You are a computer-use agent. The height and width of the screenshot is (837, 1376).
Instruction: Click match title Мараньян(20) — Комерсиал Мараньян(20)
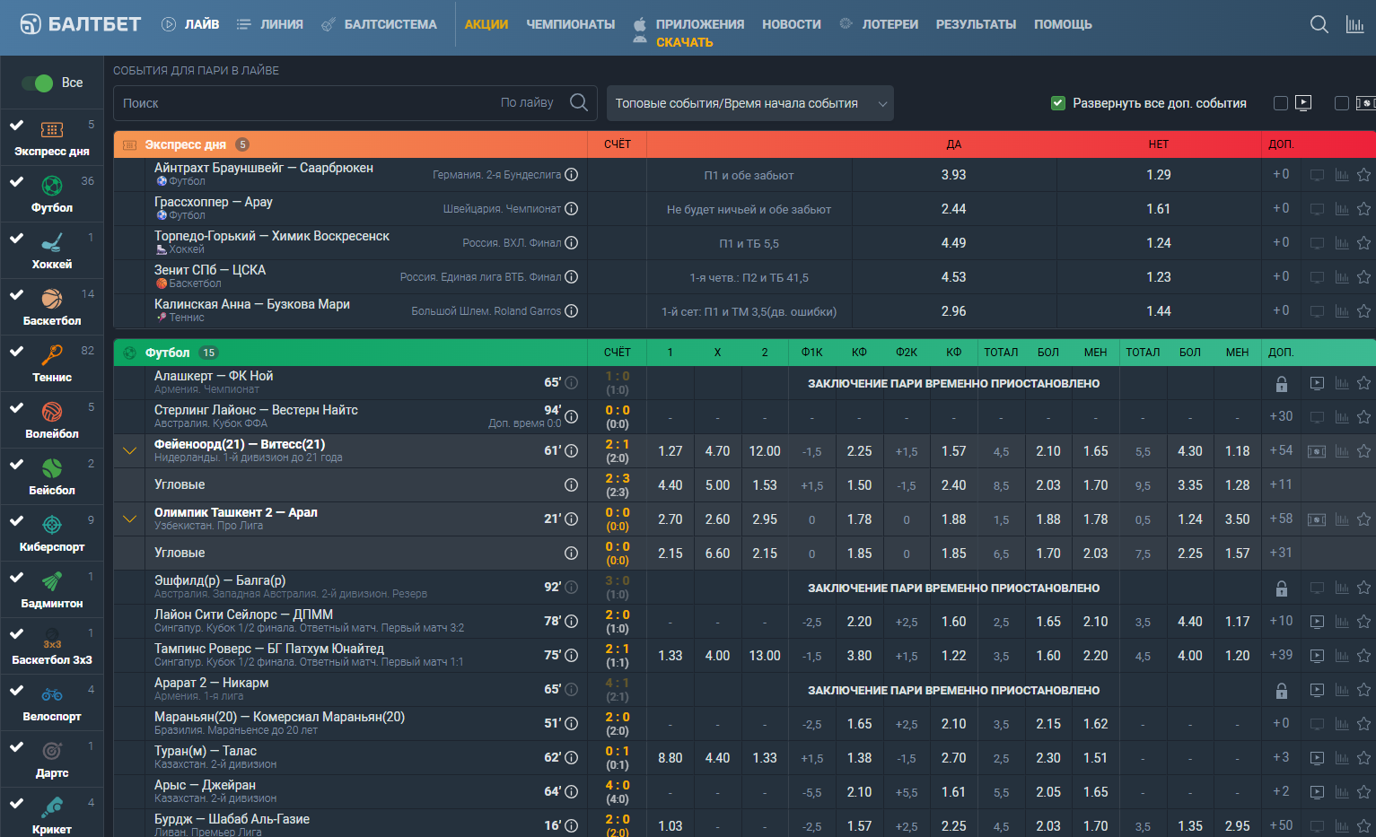click(279, 717)
